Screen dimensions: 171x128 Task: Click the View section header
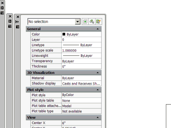click(x=64, y=117)
